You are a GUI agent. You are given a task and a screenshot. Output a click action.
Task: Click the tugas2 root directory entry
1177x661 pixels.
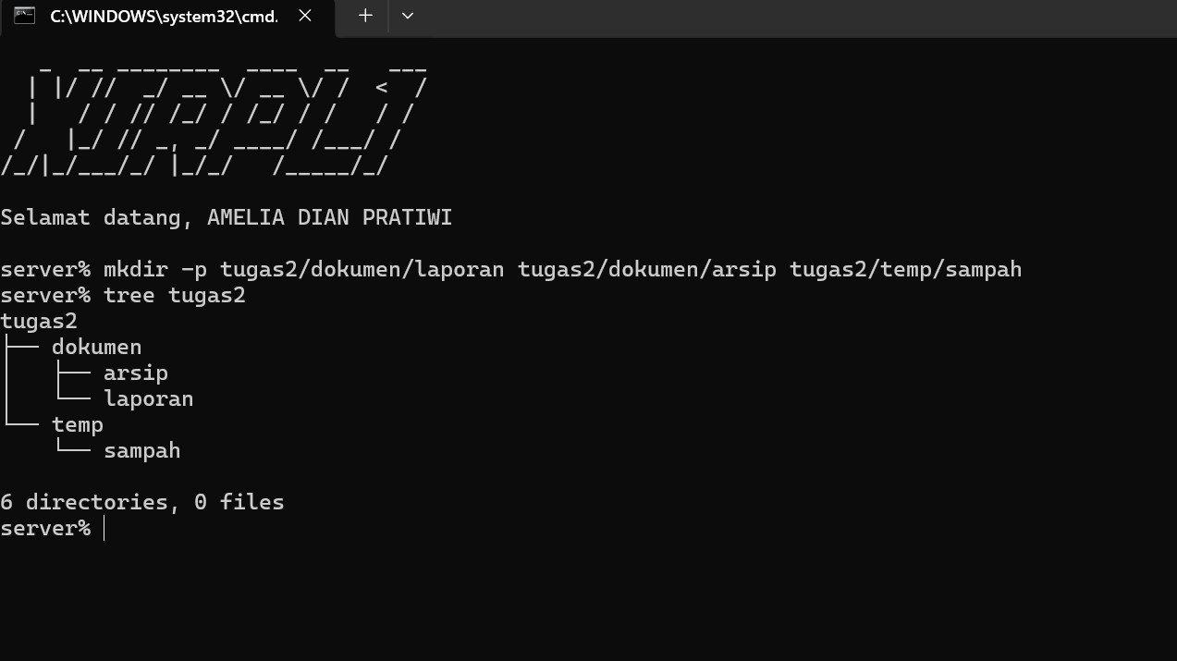(39, 322)
